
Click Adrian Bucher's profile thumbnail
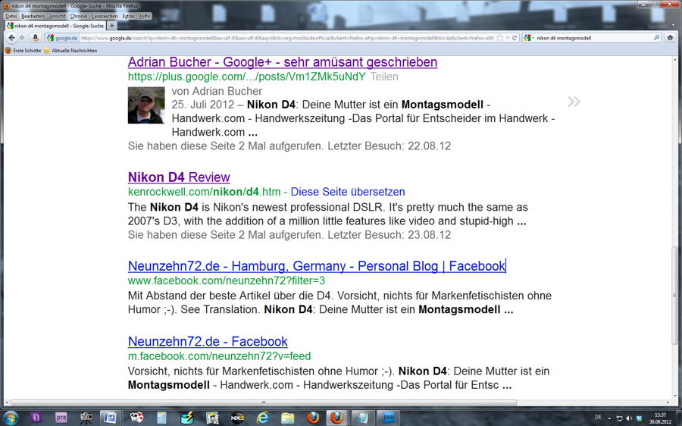point(146,105)
